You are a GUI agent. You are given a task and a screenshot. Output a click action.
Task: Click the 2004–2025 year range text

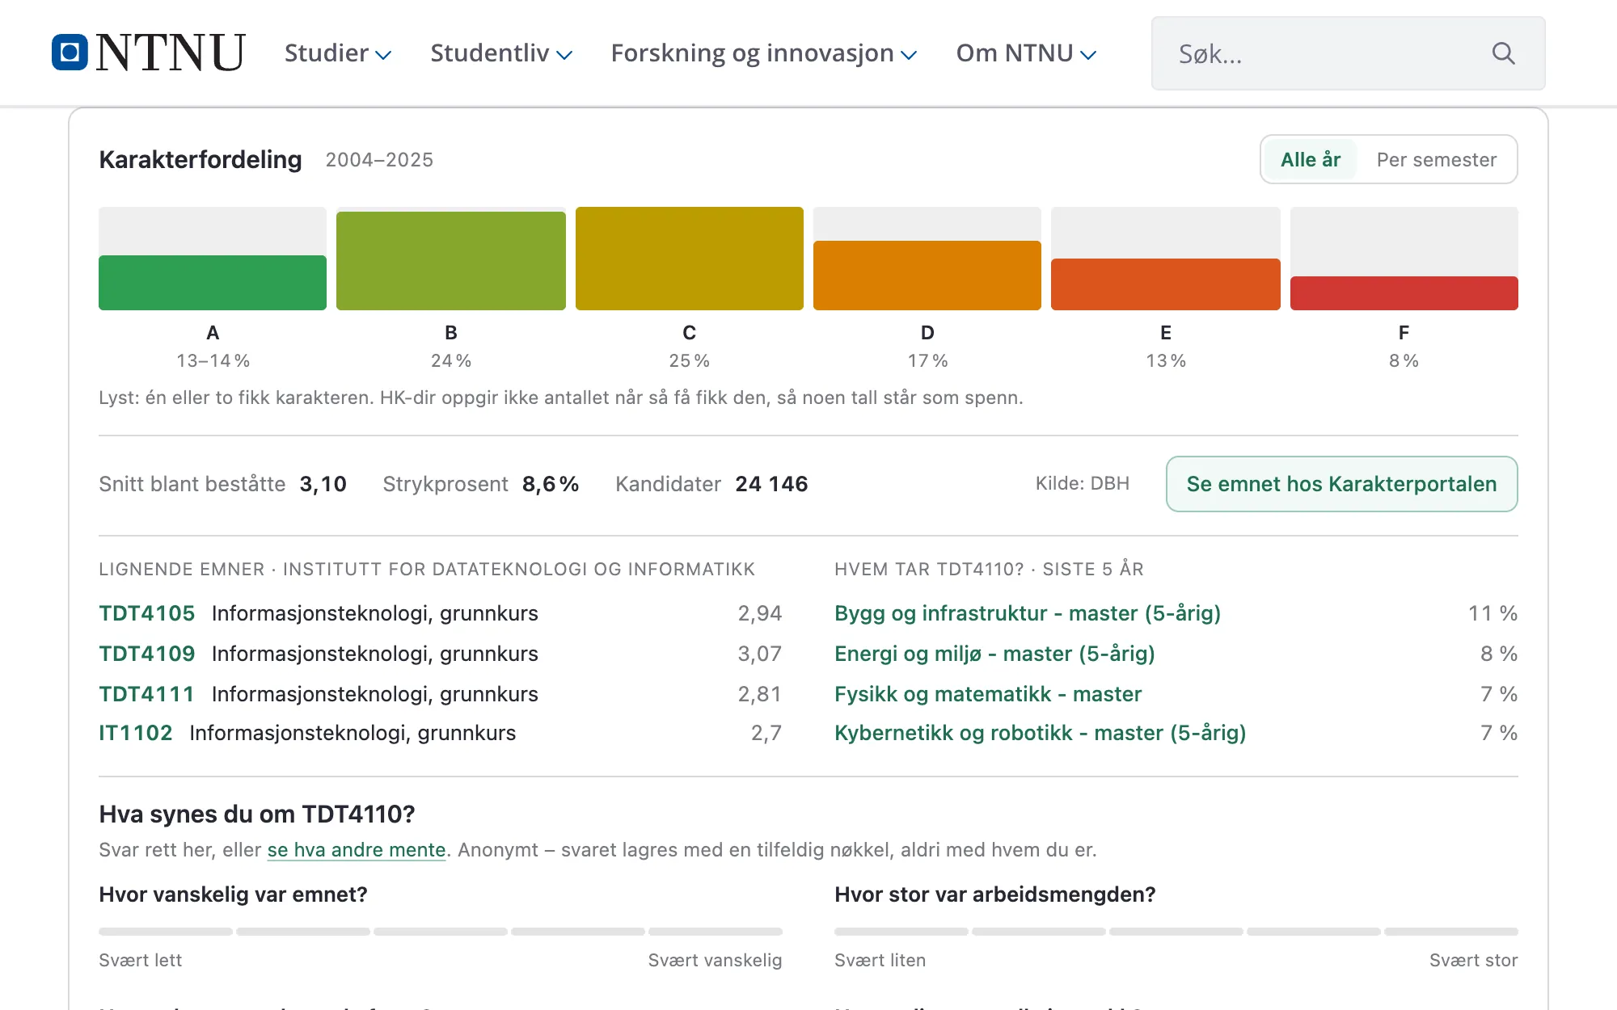[x=379, y=160]
